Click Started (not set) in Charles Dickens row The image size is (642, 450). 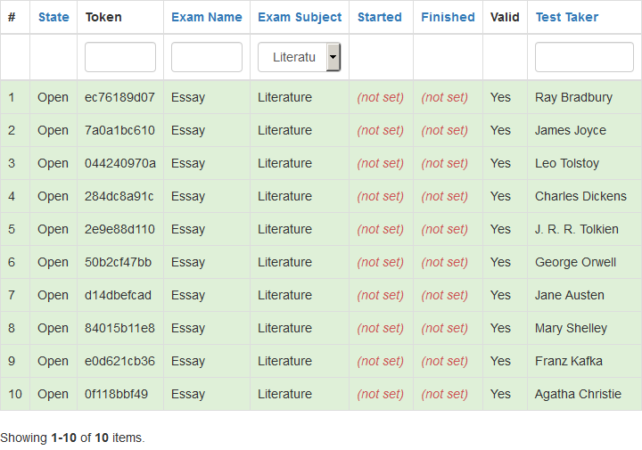point(381,196)
